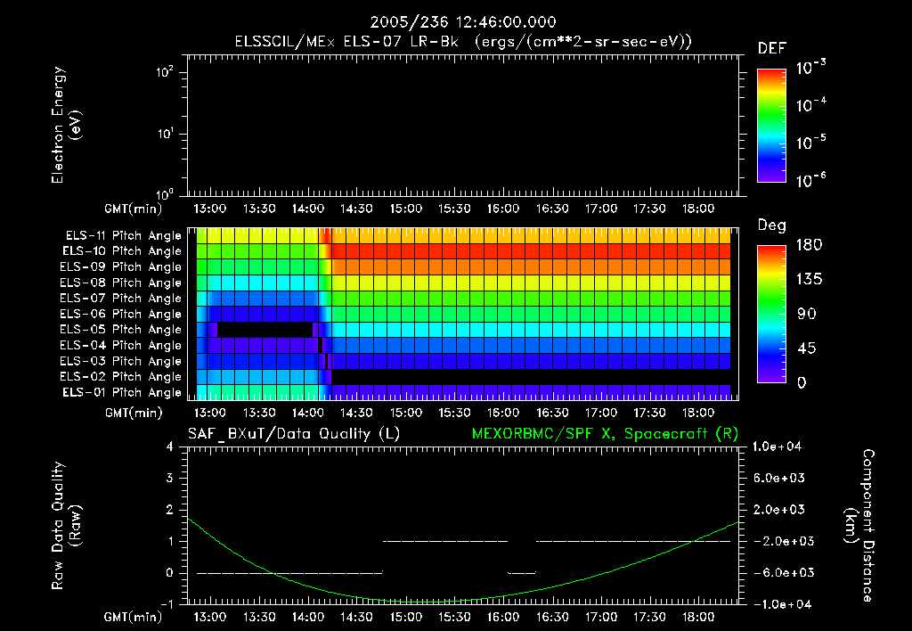Click the 'DEF' color bar label

coord(772,48)
